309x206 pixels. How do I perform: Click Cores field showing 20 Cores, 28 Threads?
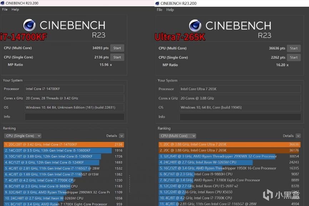[75, 98]
